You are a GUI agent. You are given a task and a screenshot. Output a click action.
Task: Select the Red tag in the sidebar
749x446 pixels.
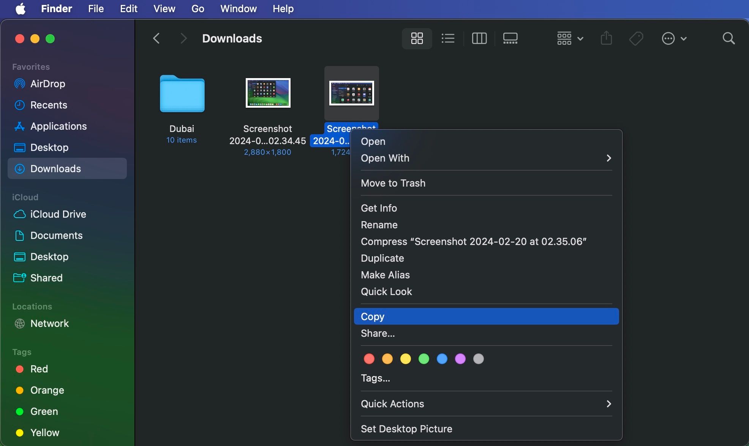click(x=39, y=369)
